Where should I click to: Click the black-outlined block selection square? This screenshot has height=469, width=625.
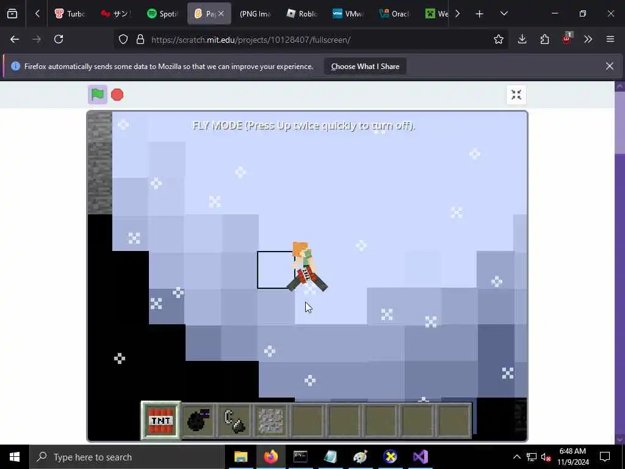click(x=276, y=270)
